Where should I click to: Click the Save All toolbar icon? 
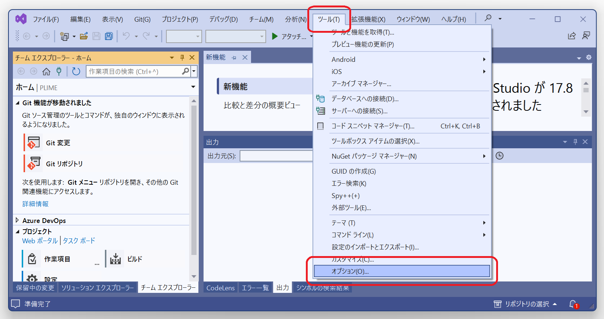pyautogui.click(x=109, y=36)
